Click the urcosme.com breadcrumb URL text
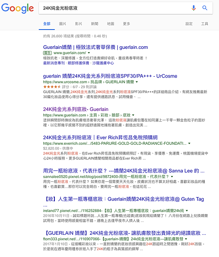The width and height of the screenshot is (219, 257). [x=88, y=82]
